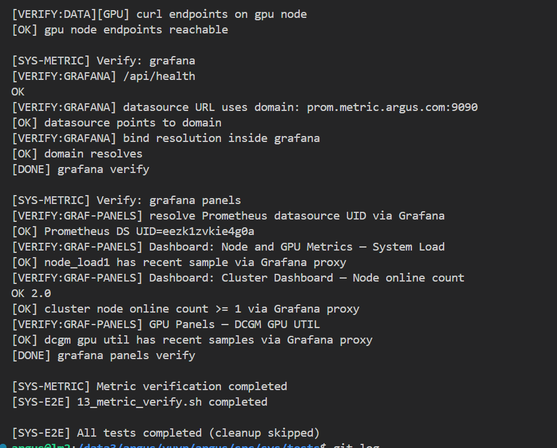Click the "[DONE] grafana verify" line
This screenshot has height=448, width=557.
(80, 169)
